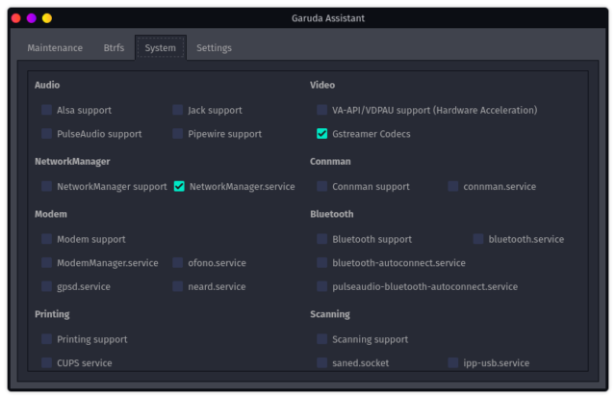Enable Printing support checkbox

pyautogui.click(x=47, y=339)
